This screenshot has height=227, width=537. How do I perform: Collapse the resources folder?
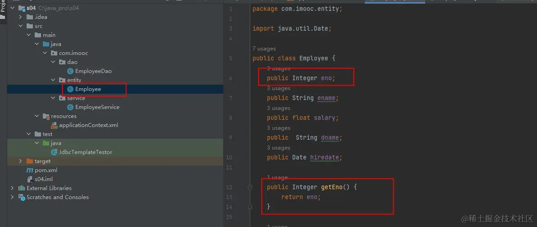click(37, 116)
